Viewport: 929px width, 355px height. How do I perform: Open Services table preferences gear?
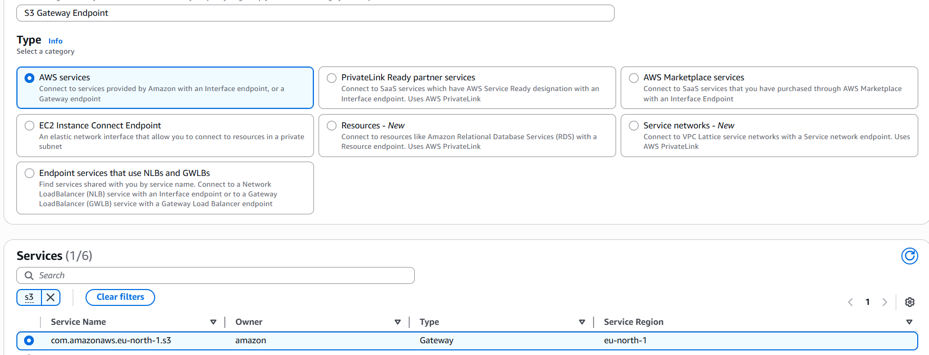coord(910,302)
